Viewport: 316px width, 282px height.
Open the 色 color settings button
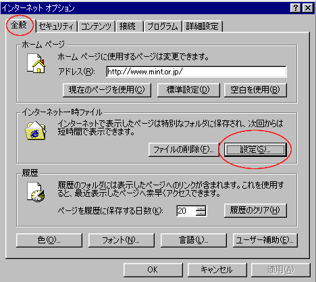[x=49, y=240]
